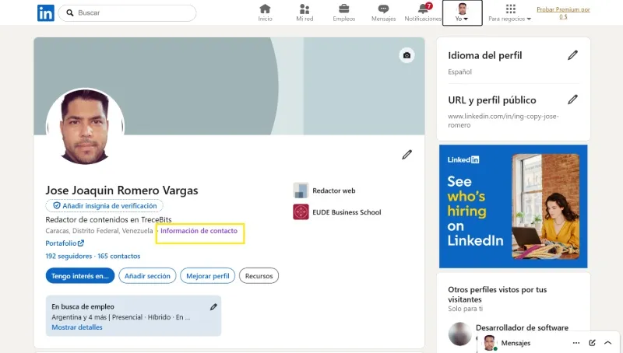Click Mostrar detalles link

click(77, 327)
